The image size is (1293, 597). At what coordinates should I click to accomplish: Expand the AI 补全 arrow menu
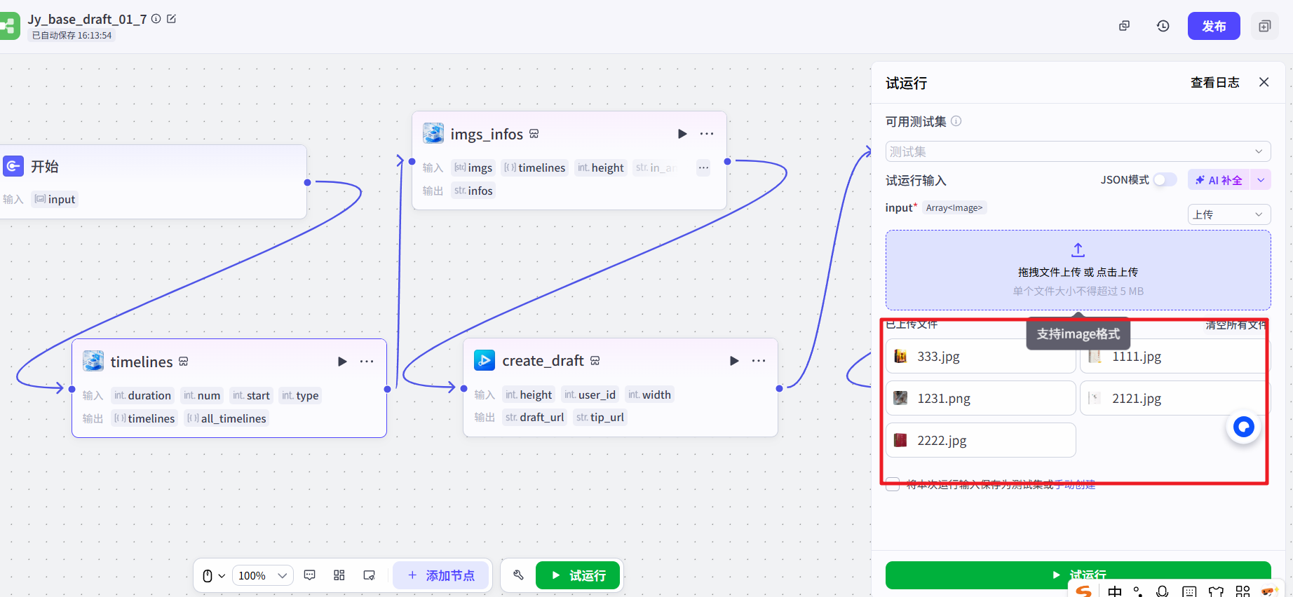pyautogui.click(x=1261, y=180)
